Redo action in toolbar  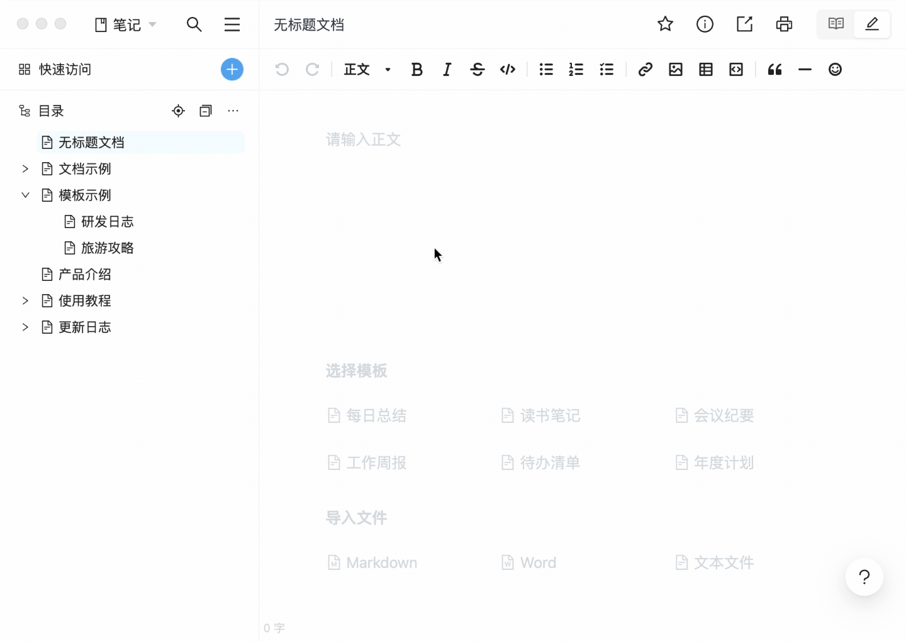click(x=312, y=69)
